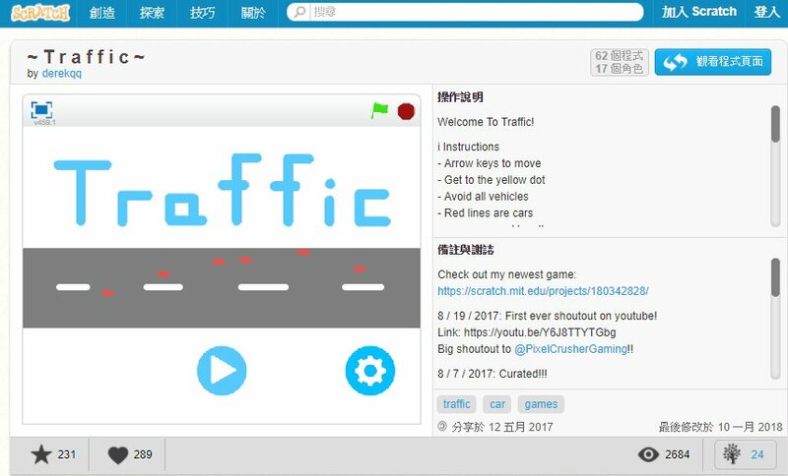Screen dimensions: 788x476
Task: Select the traffic tag
Action: click(456, 404)
